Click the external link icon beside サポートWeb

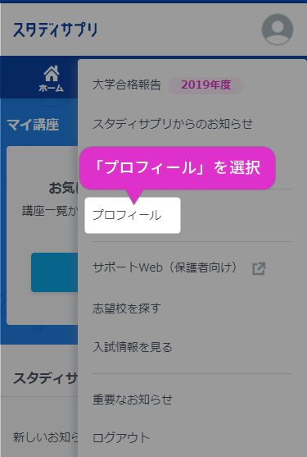coord(259,268)
